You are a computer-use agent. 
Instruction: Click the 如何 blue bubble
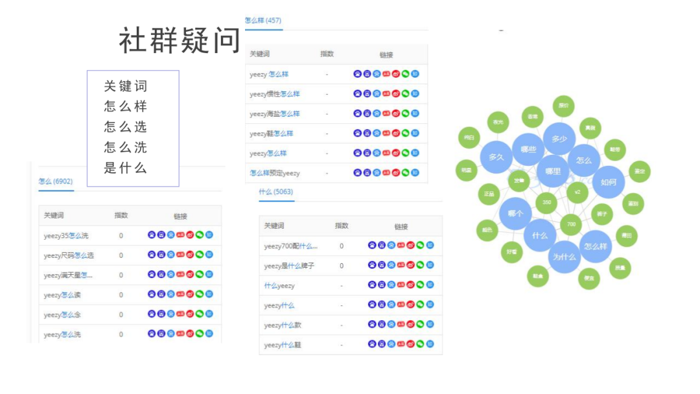(609, 182)
